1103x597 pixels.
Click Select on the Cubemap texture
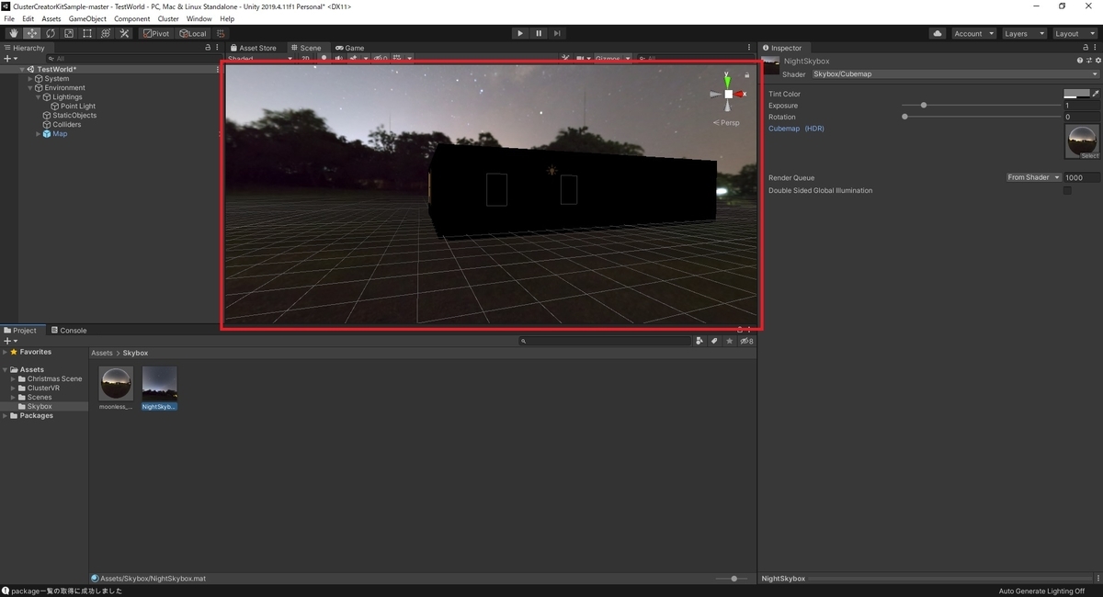(1088, 156)
